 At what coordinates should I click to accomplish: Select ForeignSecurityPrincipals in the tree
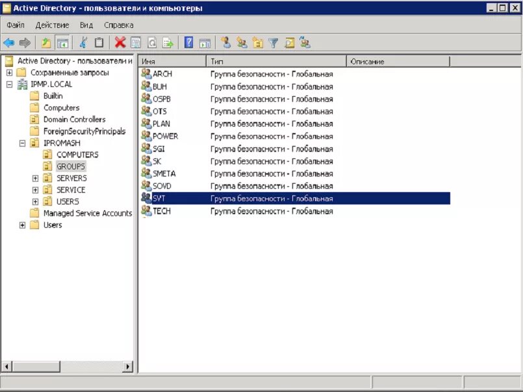[84, 131]
